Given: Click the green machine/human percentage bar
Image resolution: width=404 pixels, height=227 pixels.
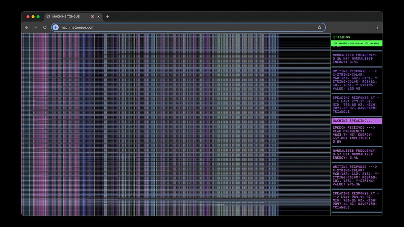Looking at the screenshot, I should pyautogui.click(x=357, y=43).
